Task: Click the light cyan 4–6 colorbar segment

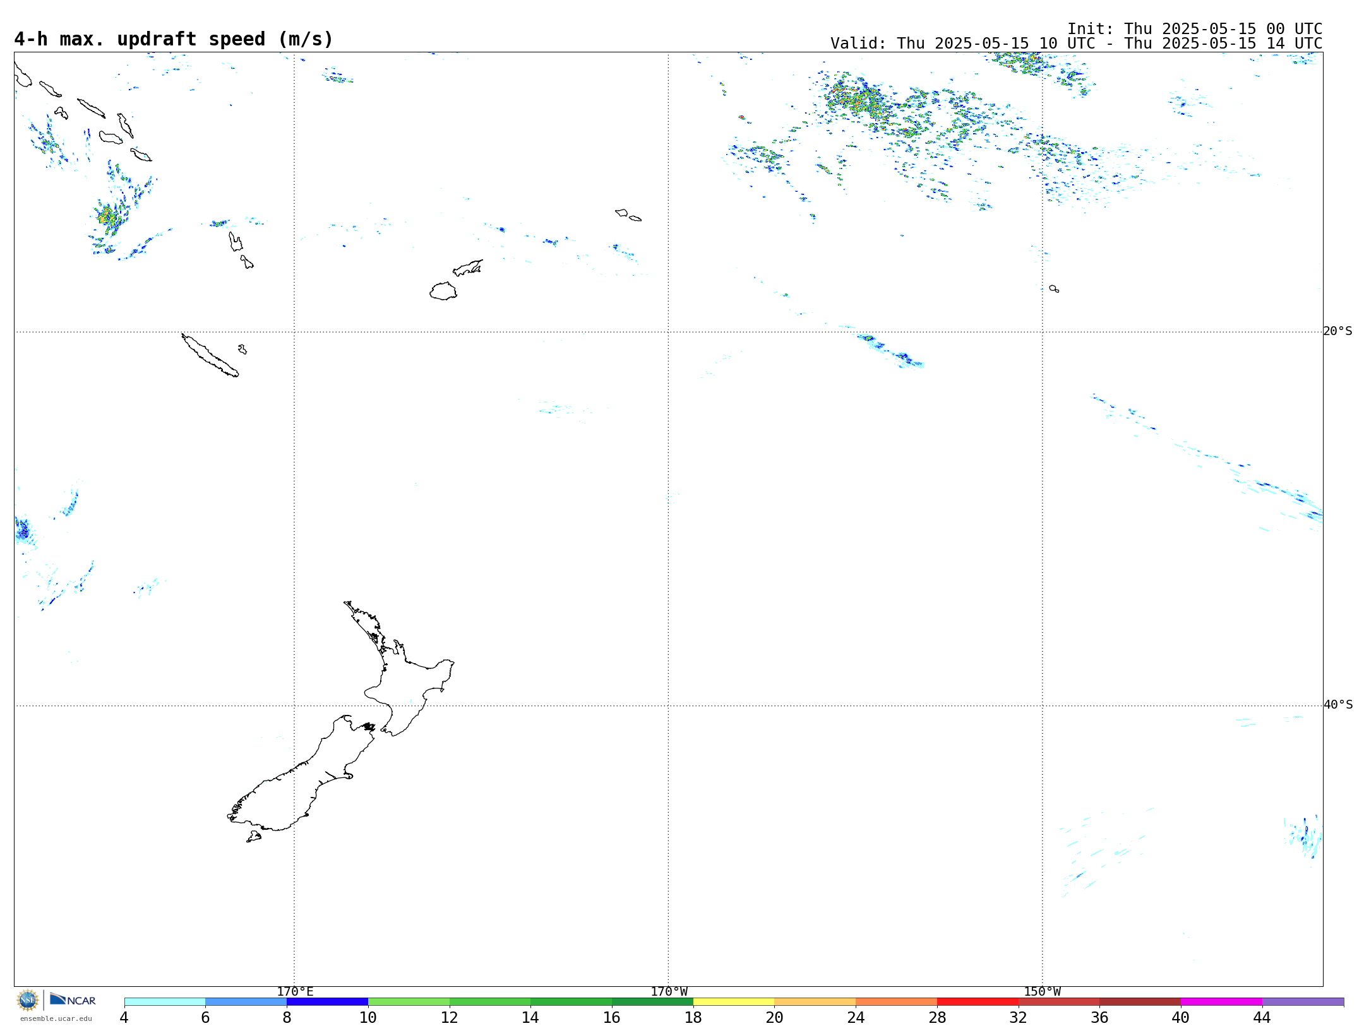Action: [x=165, y=1001]
